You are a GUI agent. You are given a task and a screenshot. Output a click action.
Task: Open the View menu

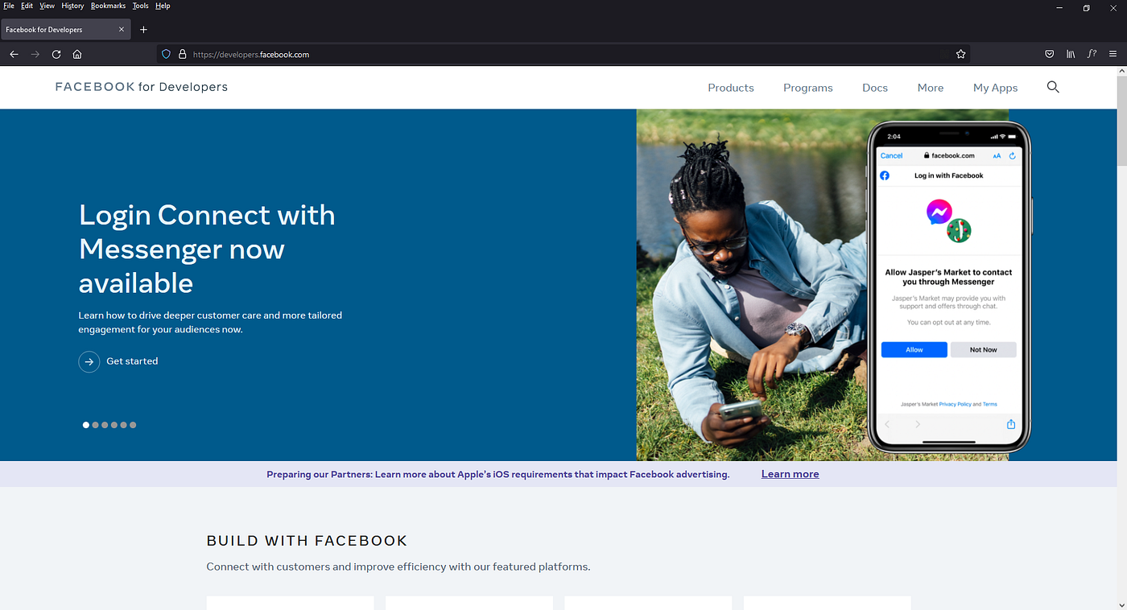(x=47, y=6)
